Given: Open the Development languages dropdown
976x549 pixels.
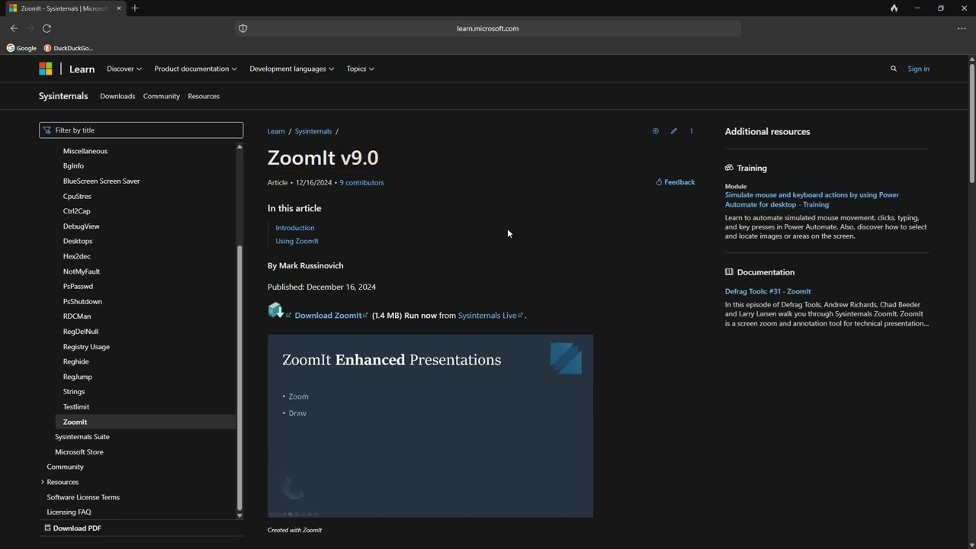Looking at the screenshot, I should pyautogui.click(x=292, y=69).
